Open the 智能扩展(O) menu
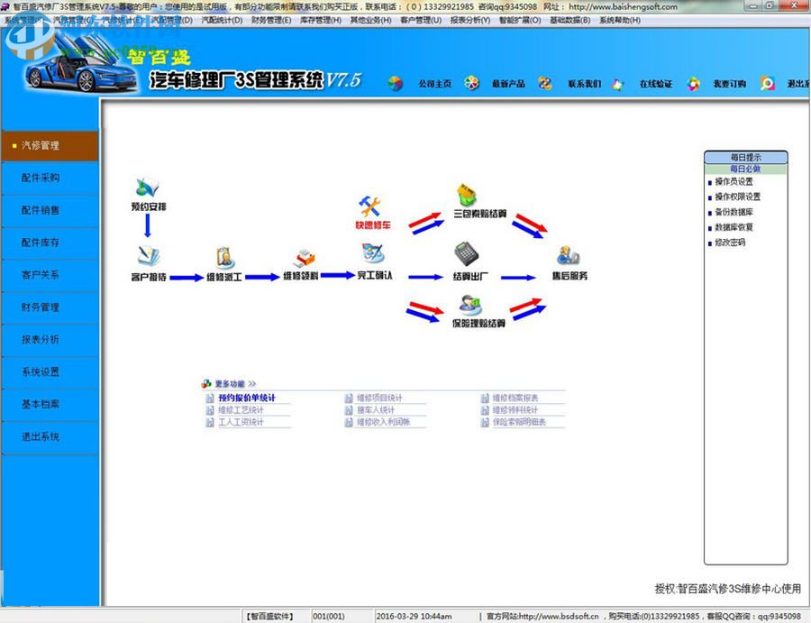 pyautogui.click(x=520, y=20)
